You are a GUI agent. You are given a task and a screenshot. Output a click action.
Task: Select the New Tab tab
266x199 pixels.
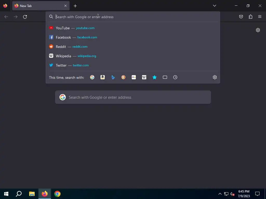pyautogui.click(x=41, y=6)
